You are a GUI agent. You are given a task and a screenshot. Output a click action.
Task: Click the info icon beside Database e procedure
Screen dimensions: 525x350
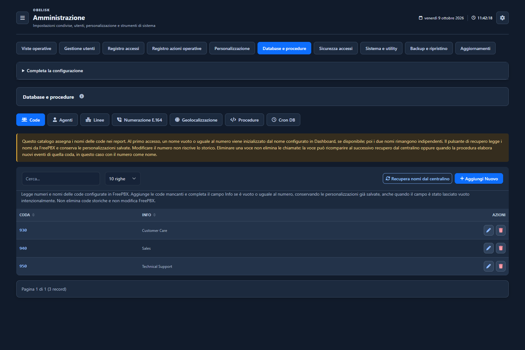point(82,96)
